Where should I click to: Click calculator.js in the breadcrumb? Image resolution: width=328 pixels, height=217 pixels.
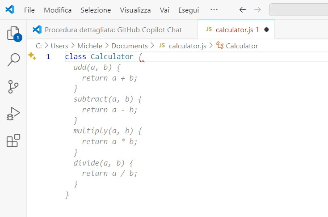187,46
